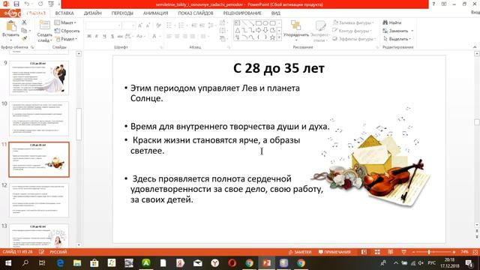Decrease list indent level

tap(193, 25)
